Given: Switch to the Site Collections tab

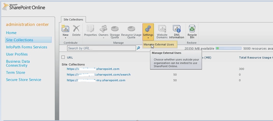Looking at the screenshot, I should click(x=73, y=19).
